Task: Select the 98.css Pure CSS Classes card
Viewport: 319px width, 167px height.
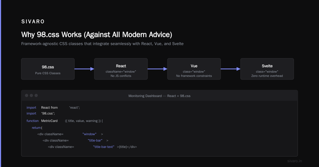Action: coord(48,69)
